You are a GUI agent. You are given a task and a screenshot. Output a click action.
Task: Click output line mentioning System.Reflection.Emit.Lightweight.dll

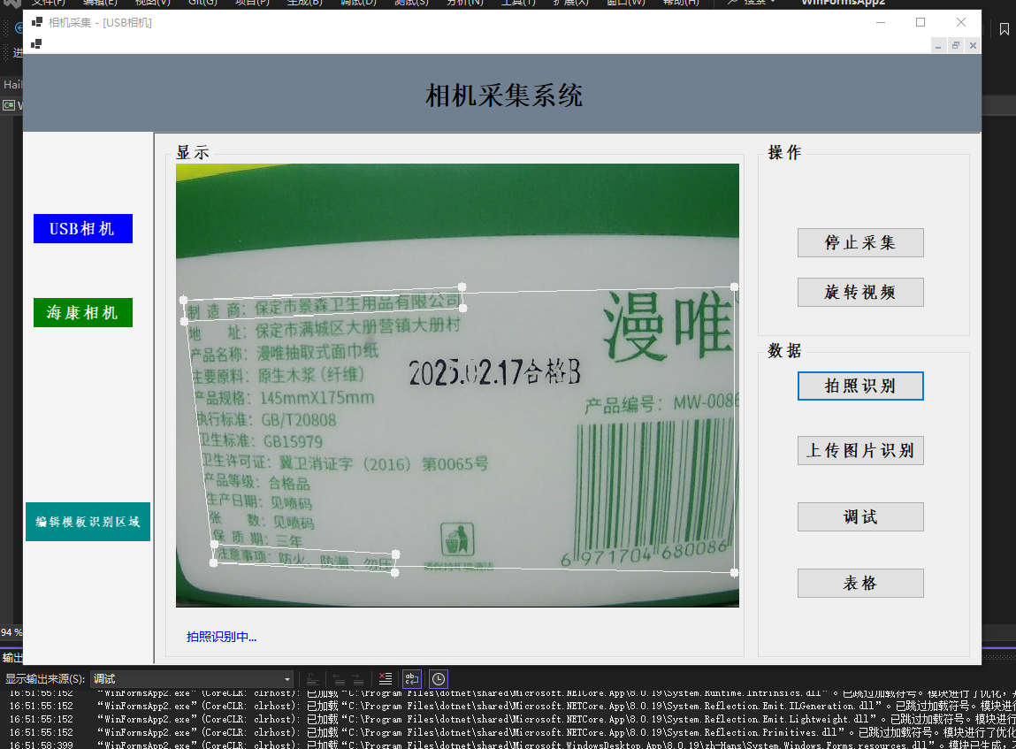point(512,719)
